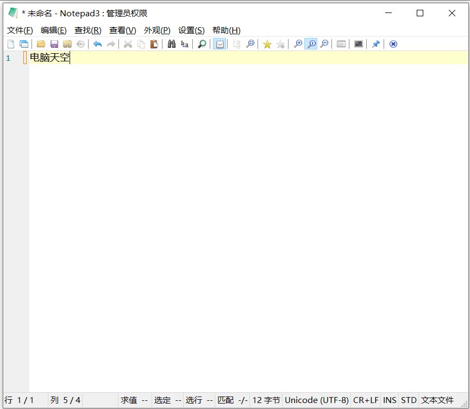Click the scissors cut icon
This screenshot has width=470, height=409.
click(128, 44)
